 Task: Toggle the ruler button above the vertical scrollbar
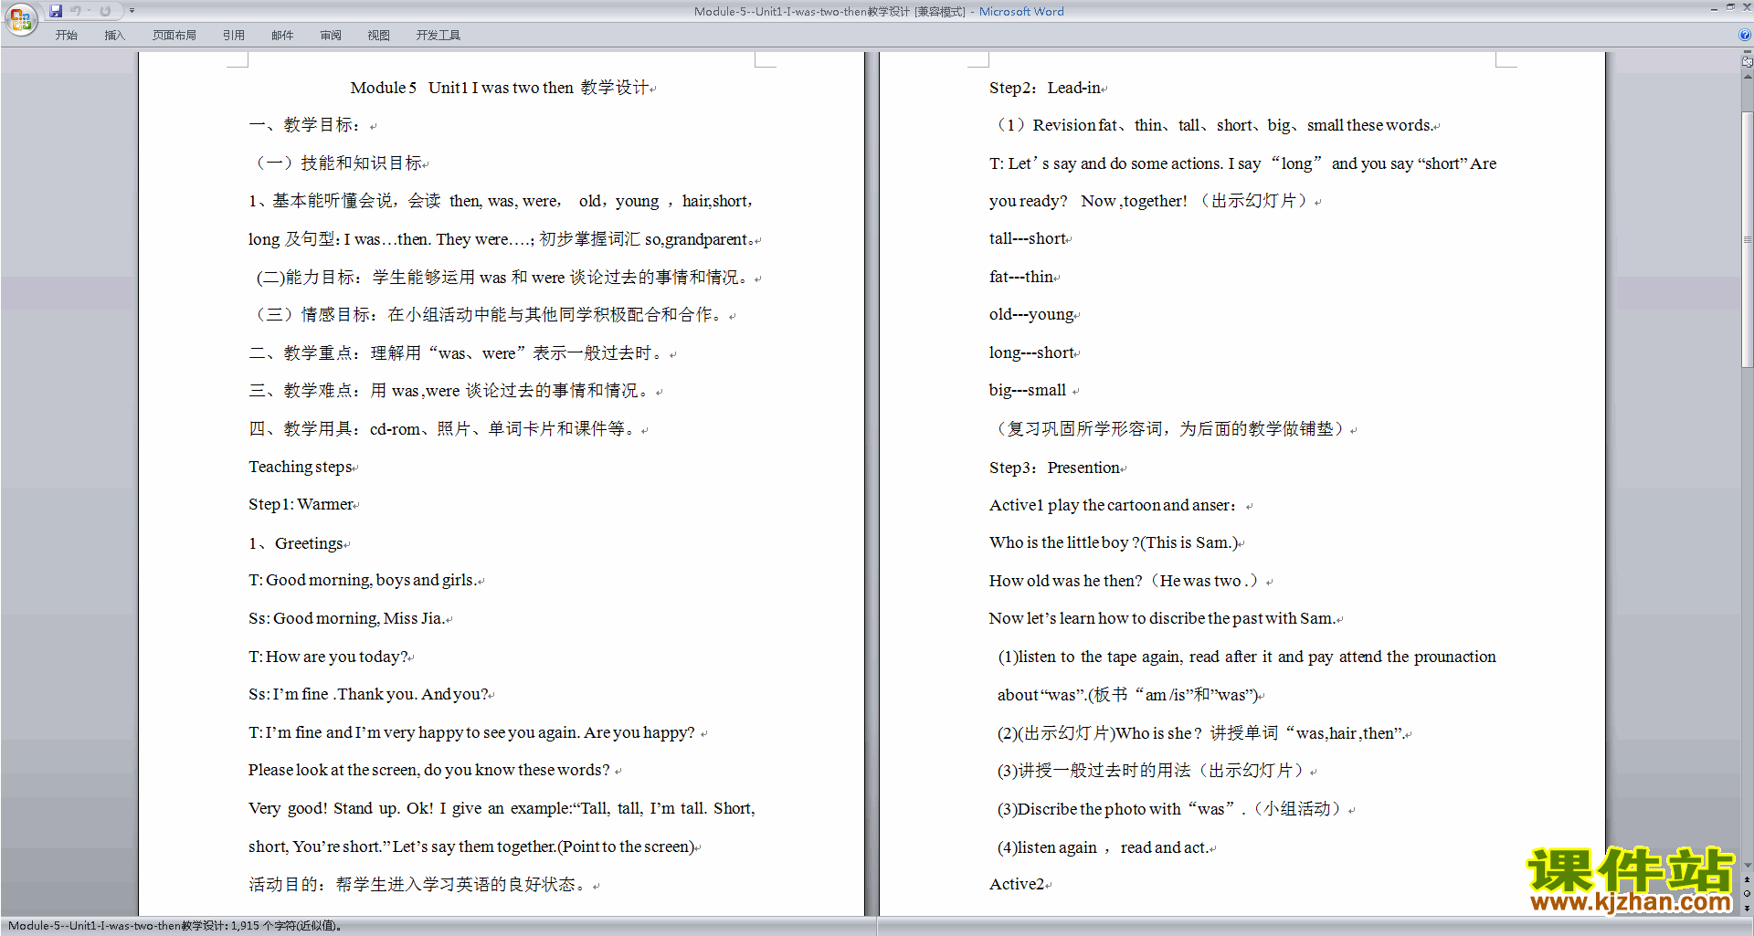[1747, 62]
